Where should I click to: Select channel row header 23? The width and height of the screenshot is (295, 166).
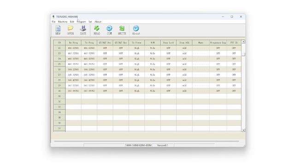click(59, 53)
